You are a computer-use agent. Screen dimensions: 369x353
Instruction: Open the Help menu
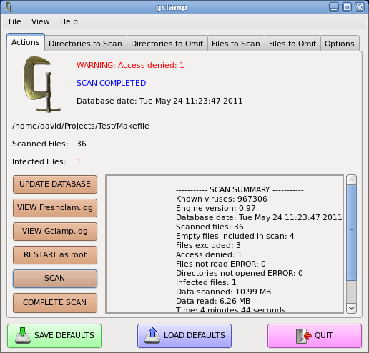[x=69, y=21]
